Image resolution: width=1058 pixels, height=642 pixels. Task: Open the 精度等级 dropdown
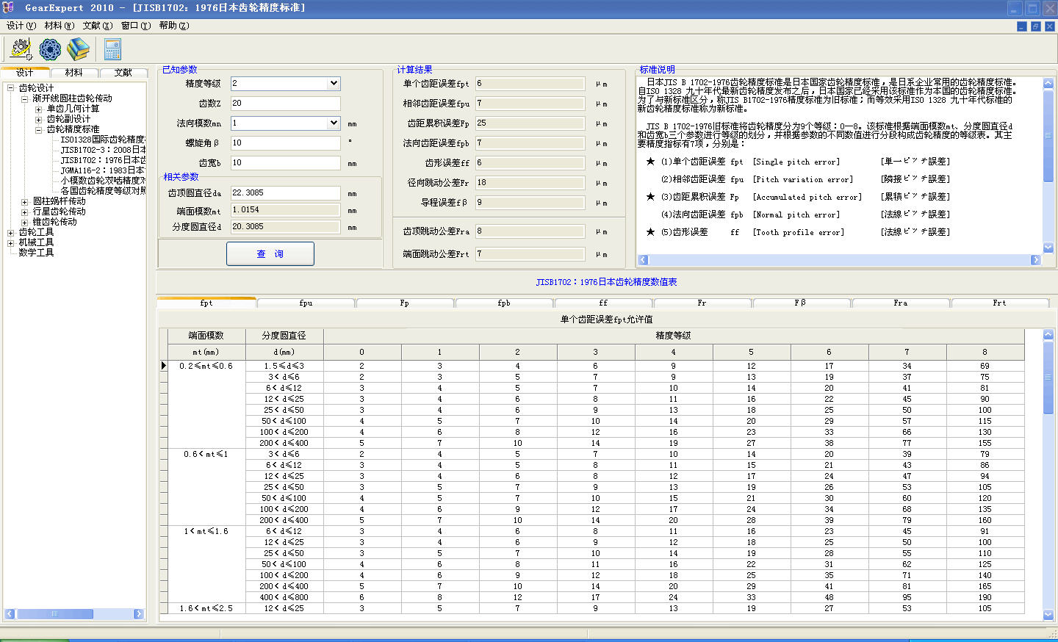point(334,84)
